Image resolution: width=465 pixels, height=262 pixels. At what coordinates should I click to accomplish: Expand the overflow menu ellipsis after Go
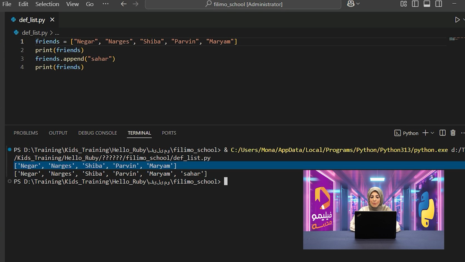105,4
